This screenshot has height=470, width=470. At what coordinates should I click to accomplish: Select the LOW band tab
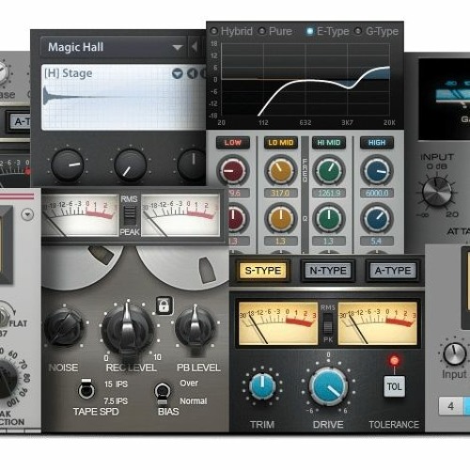click(233, 143)
